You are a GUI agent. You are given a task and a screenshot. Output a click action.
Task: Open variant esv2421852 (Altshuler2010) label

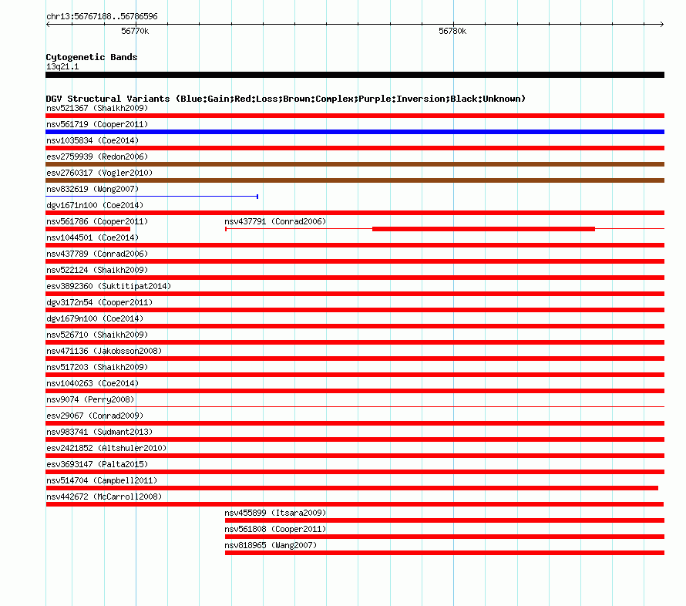[x=106, y=448]
